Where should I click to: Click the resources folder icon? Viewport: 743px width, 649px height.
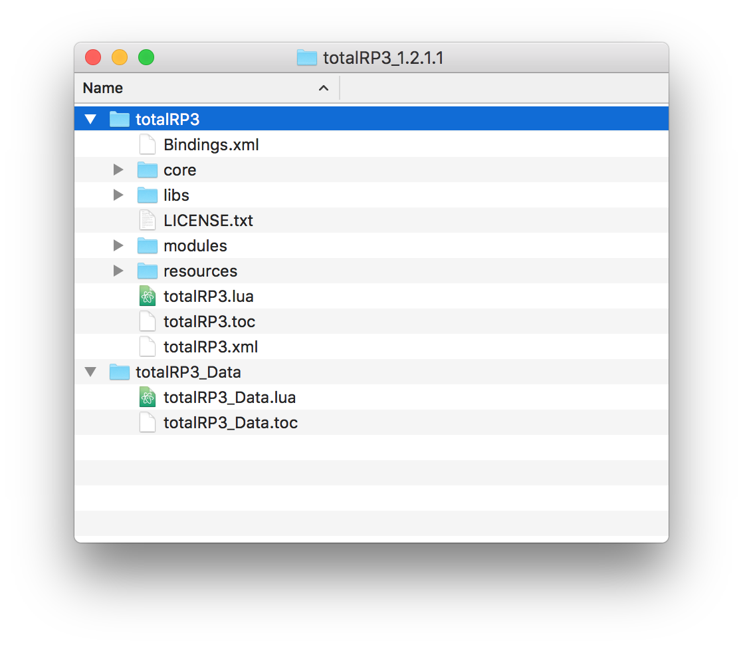147,271
